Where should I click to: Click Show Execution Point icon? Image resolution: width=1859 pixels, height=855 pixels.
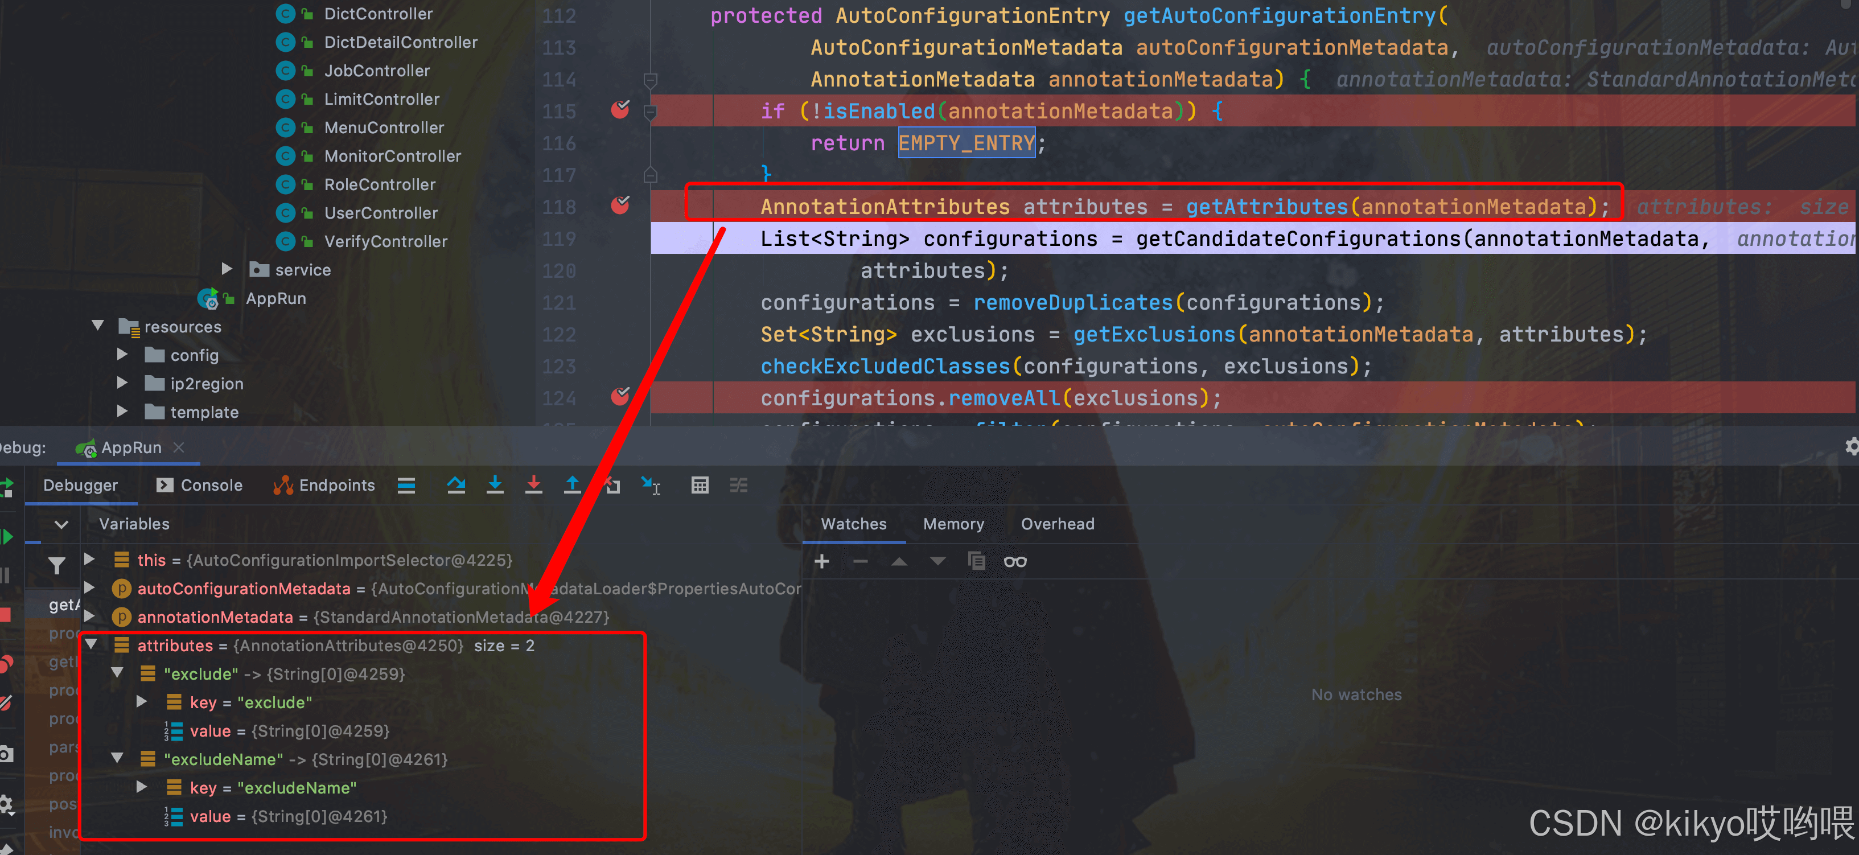406,485
